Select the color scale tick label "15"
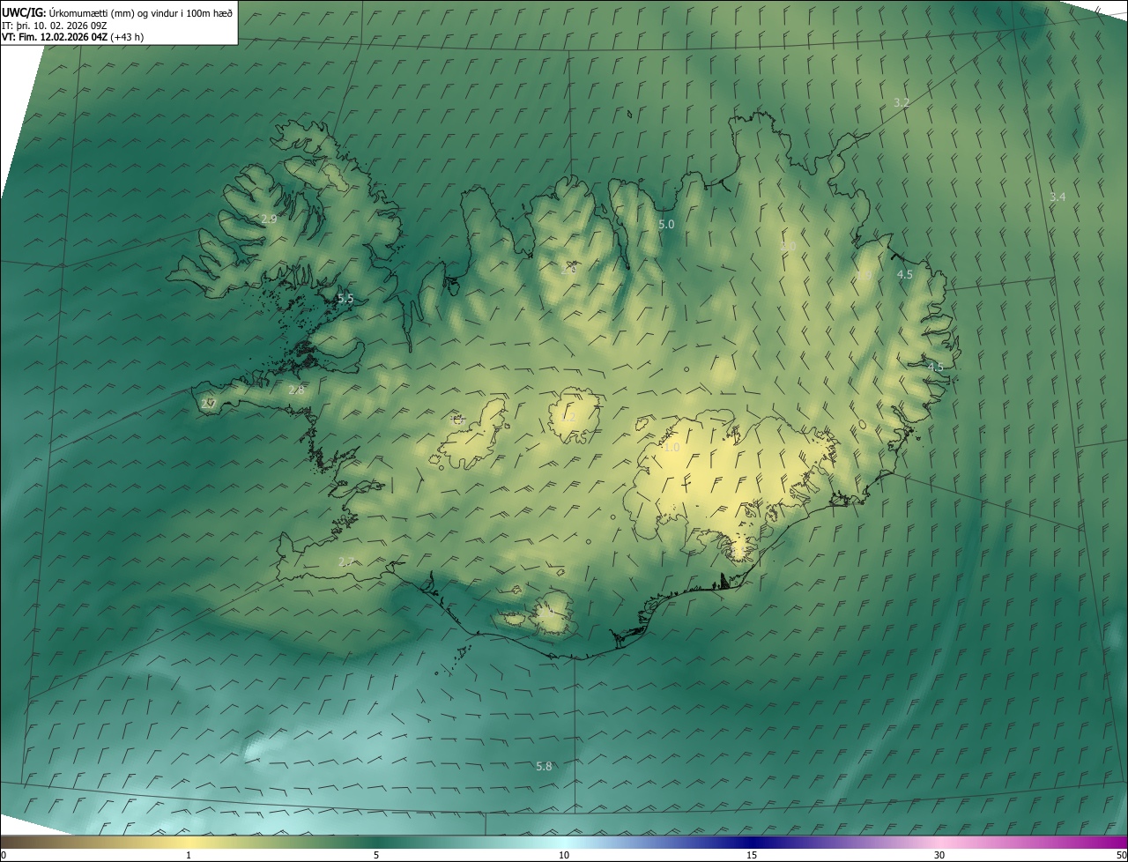This screenshot has height=862, width=1128. pyautogui.click(x=752, y=856)
